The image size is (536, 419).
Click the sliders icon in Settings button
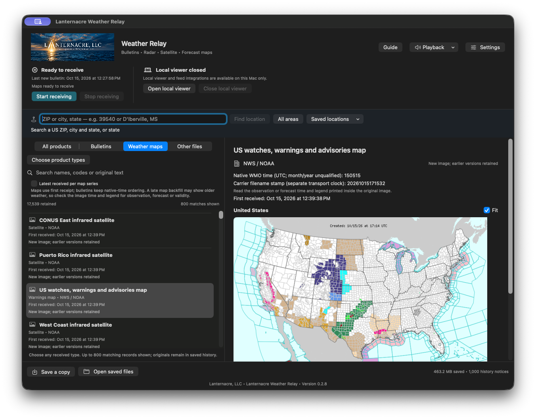473,47
